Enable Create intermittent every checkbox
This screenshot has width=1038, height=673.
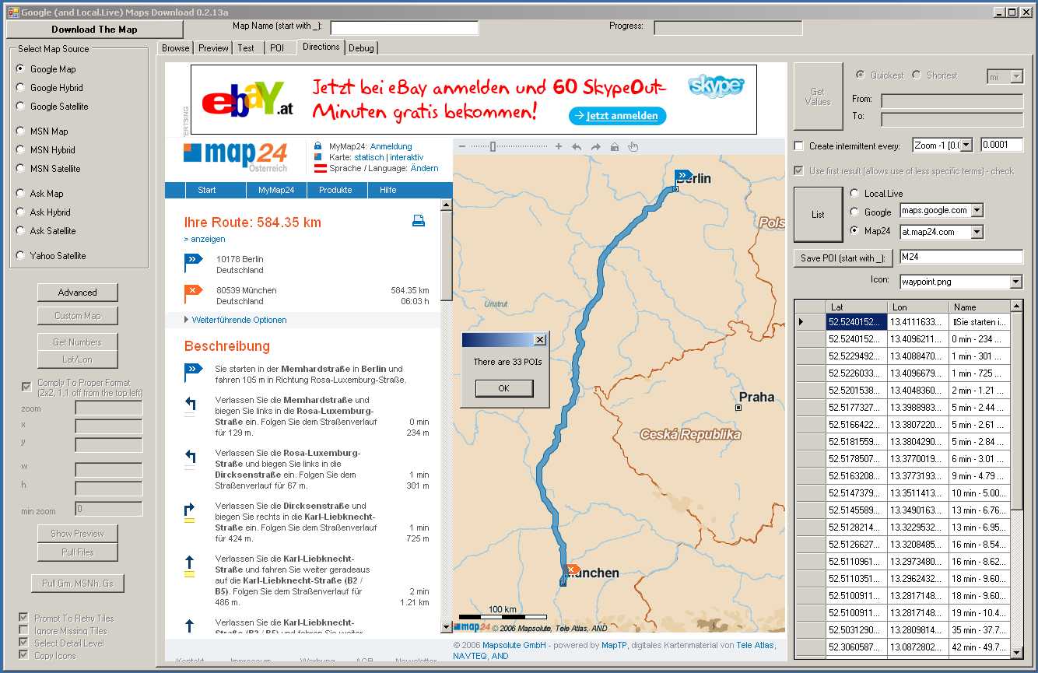pyautogui.click(x=798, y=145)
